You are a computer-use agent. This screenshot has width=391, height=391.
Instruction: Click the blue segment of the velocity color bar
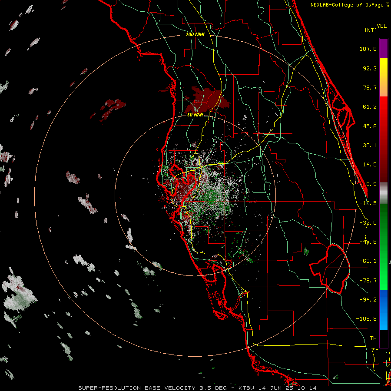[384, 310]
